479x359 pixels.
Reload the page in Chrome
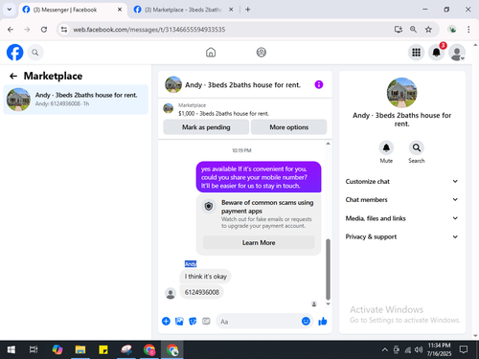pyautogui.click(x=44, y=30)
